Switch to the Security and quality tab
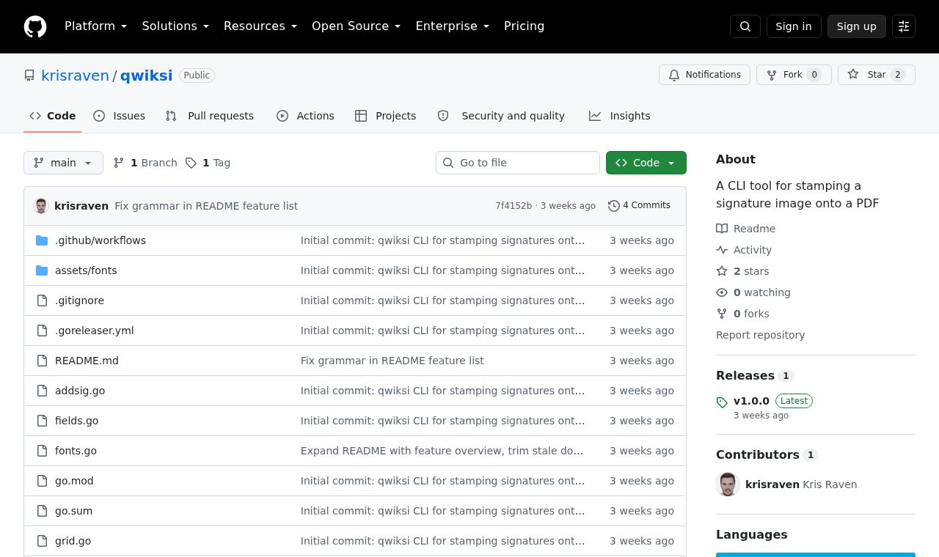The height and width of the screenshot is (557, 939). point(501,116)
